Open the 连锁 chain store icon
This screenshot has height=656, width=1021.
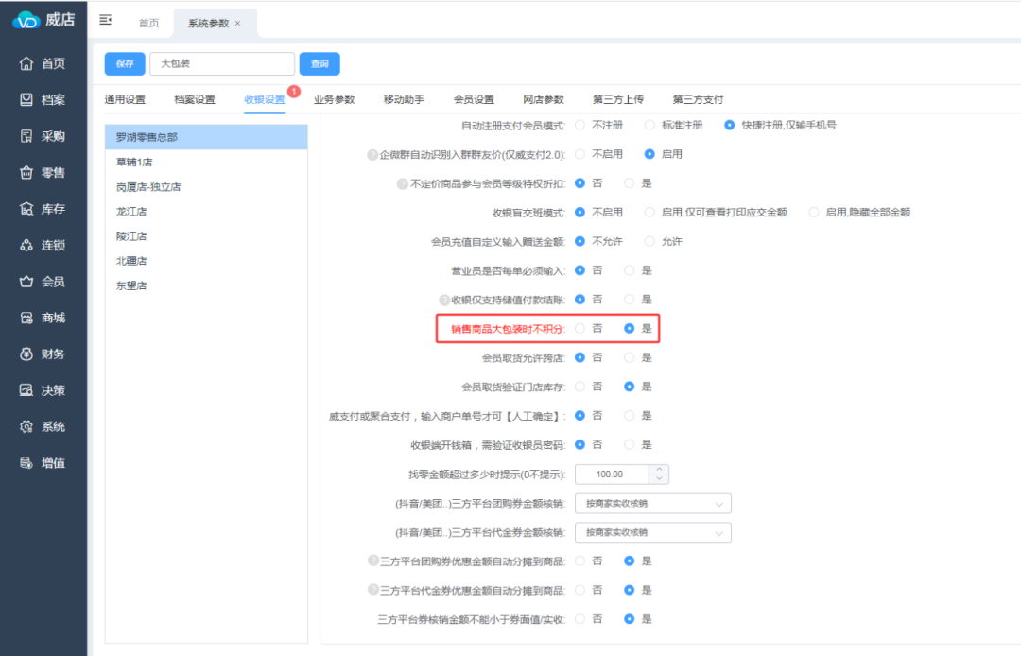26,246
